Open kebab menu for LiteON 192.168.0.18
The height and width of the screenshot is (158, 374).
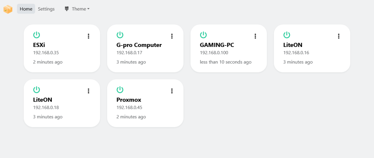click(x=88, y=91)
